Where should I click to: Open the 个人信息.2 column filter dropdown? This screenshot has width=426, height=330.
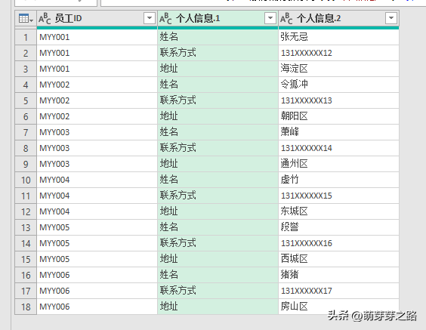pos(391,18)
